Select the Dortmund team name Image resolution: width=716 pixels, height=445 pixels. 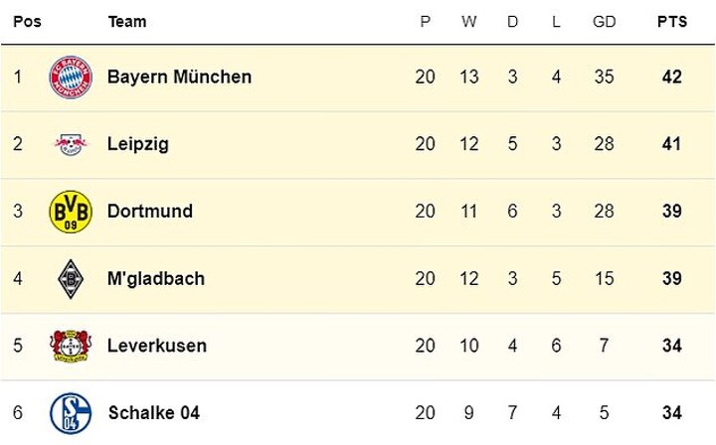pos(150,212)
